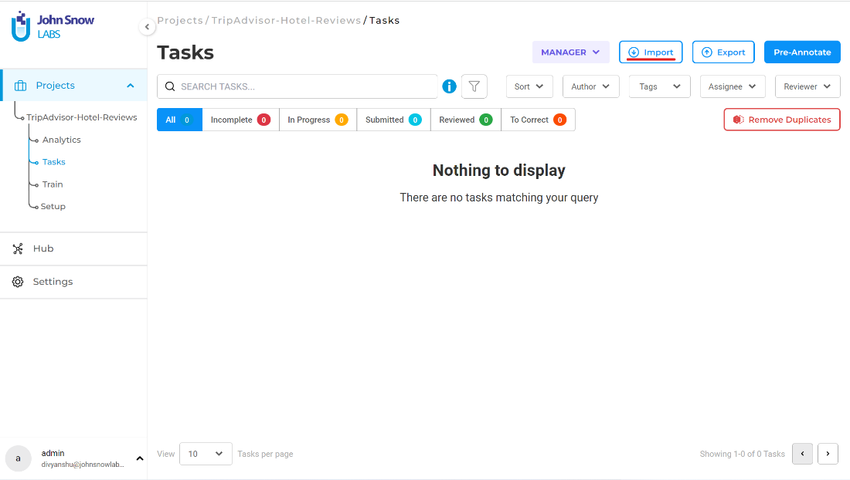Open the filter funnel button
The image size is (850, 480).
[474, 86]
